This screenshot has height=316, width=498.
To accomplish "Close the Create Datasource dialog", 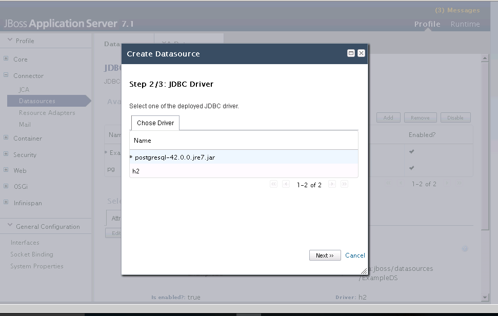I will coord(361,53).
